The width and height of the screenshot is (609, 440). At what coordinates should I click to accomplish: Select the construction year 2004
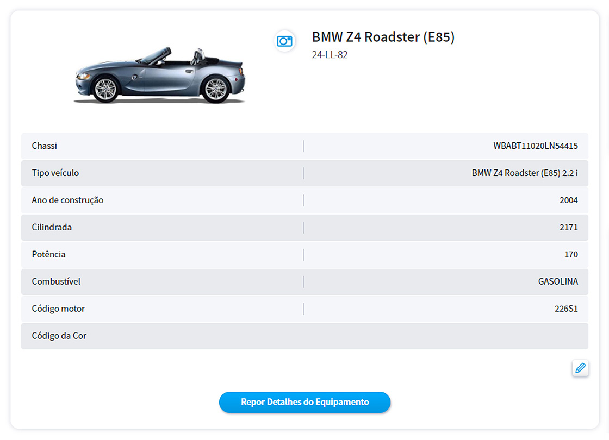(x=568, y=200)
